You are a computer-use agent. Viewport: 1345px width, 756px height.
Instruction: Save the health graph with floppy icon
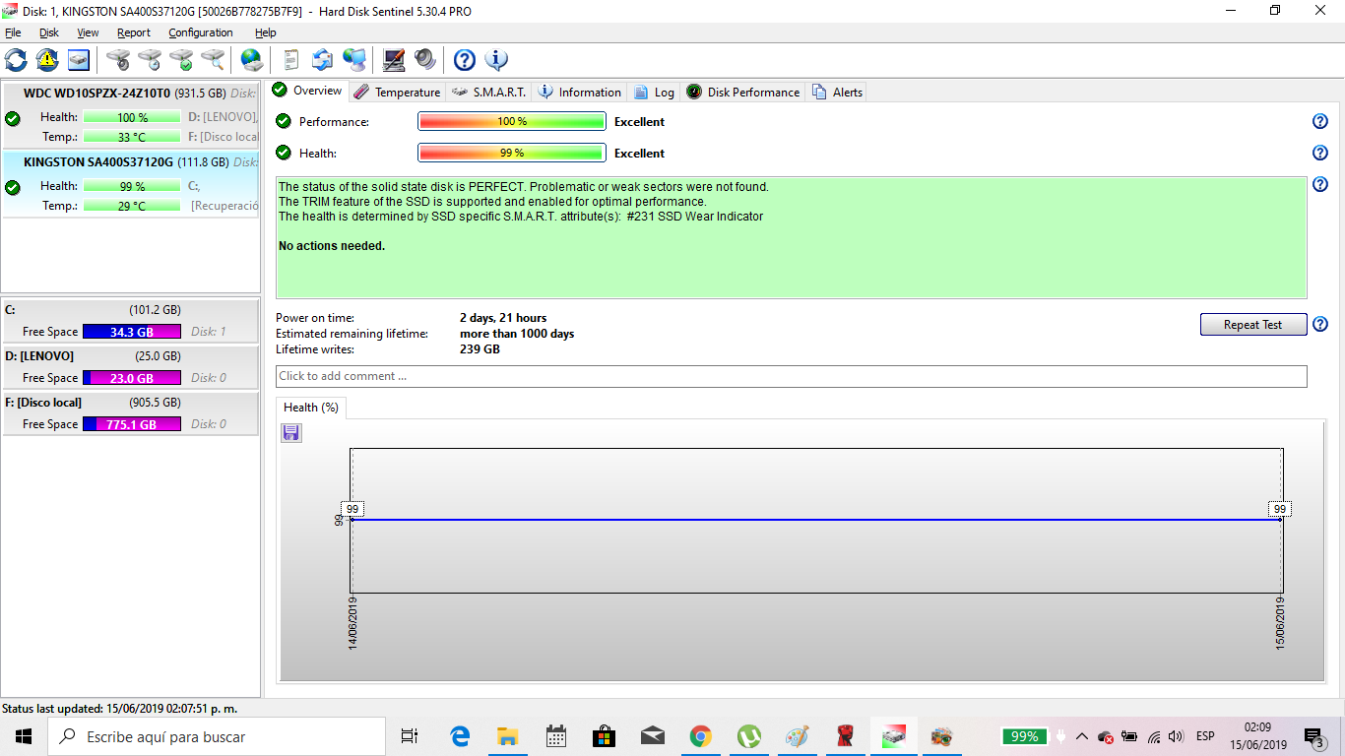coord(291,433)
